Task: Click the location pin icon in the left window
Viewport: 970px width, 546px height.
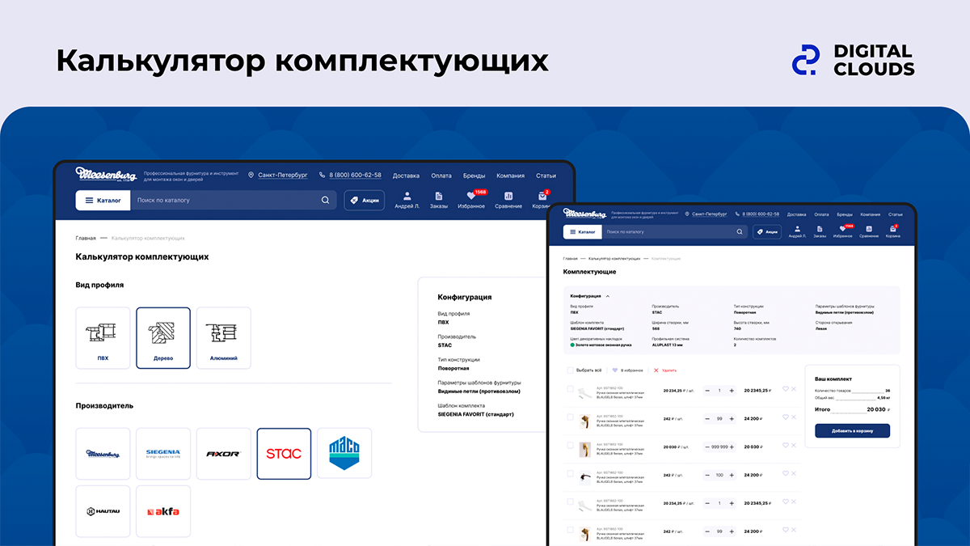Action: click(x=251, y=176)
